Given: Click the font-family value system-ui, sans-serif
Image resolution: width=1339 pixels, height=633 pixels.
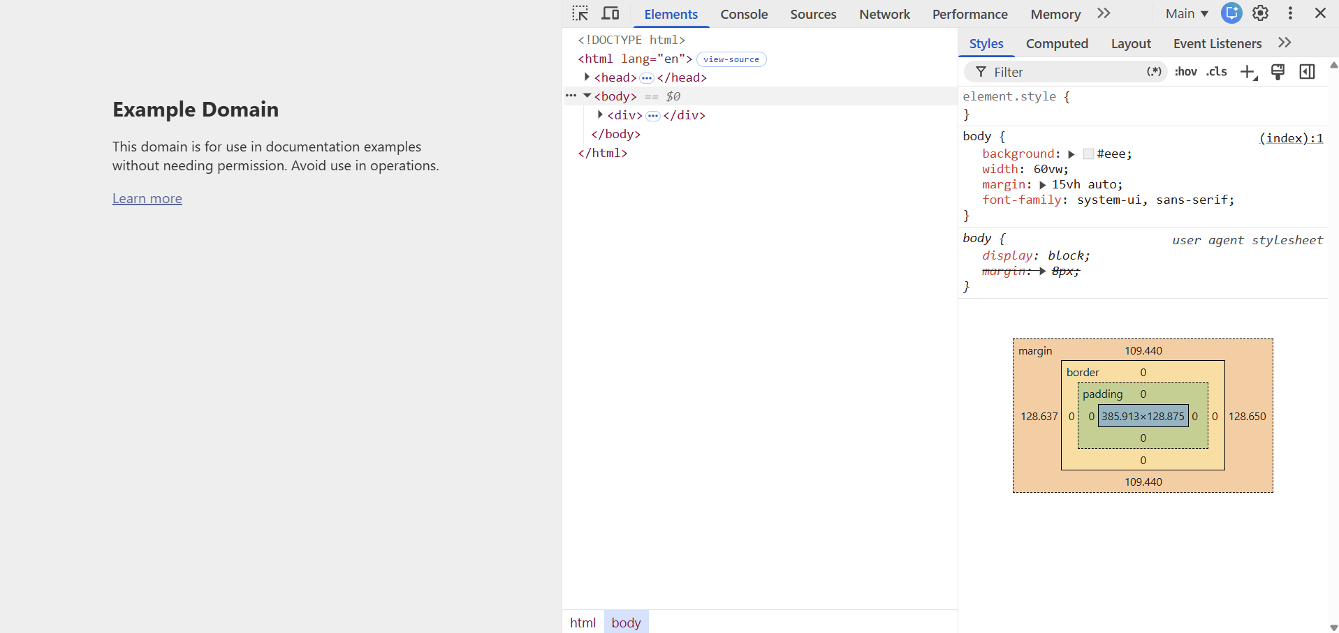Looking at the screenshot, I should pos(1153,200).
